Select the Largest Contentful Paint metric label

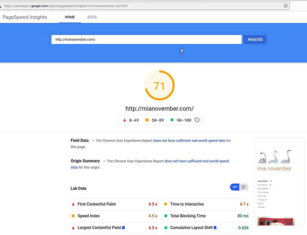[x=100, y=228]
